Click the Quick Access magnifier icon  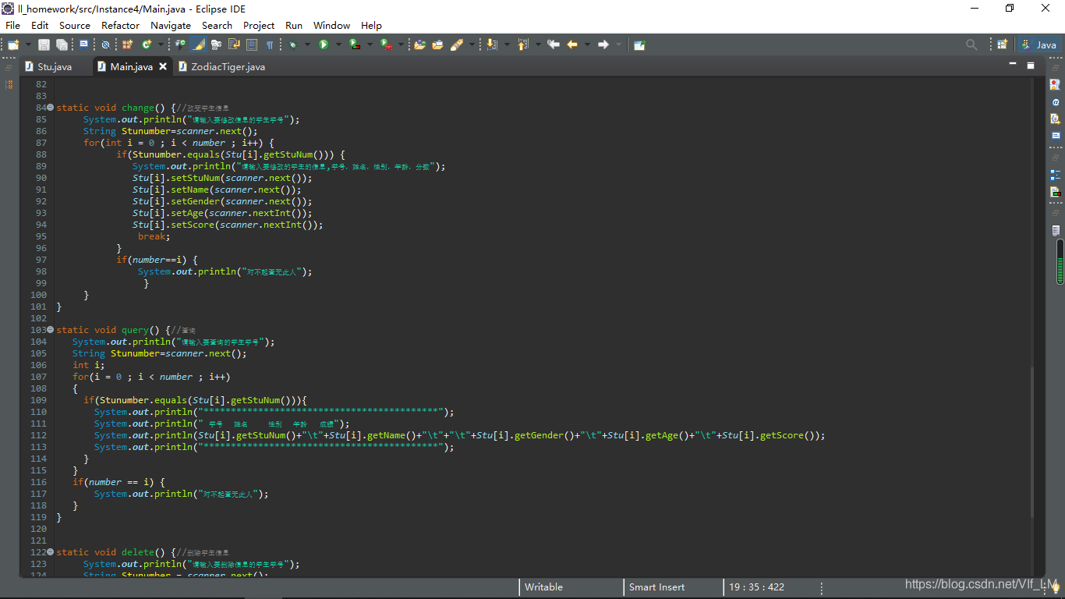pos(971,44)
